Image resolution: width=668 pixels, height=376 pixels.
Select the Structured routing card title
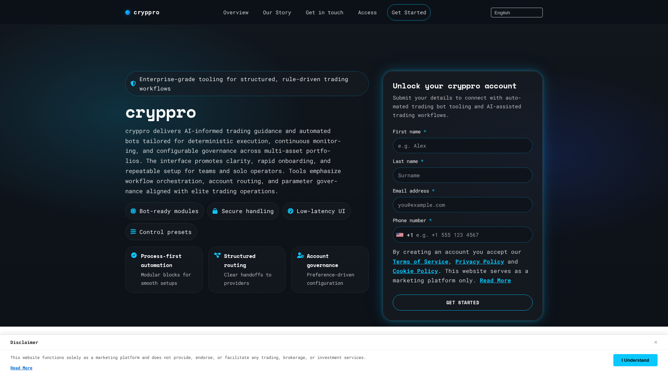(240, 260)
